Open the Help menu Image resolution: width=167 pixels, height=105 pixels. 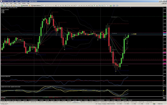coord(28,3)
